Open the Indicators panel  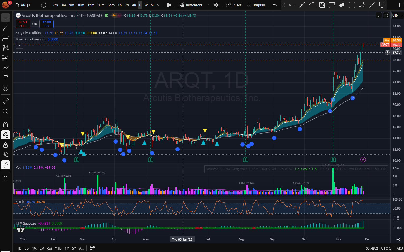point(191,5)
